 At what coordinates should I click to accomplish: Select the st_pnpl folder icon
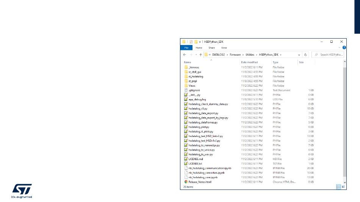[x=186, y=81]
